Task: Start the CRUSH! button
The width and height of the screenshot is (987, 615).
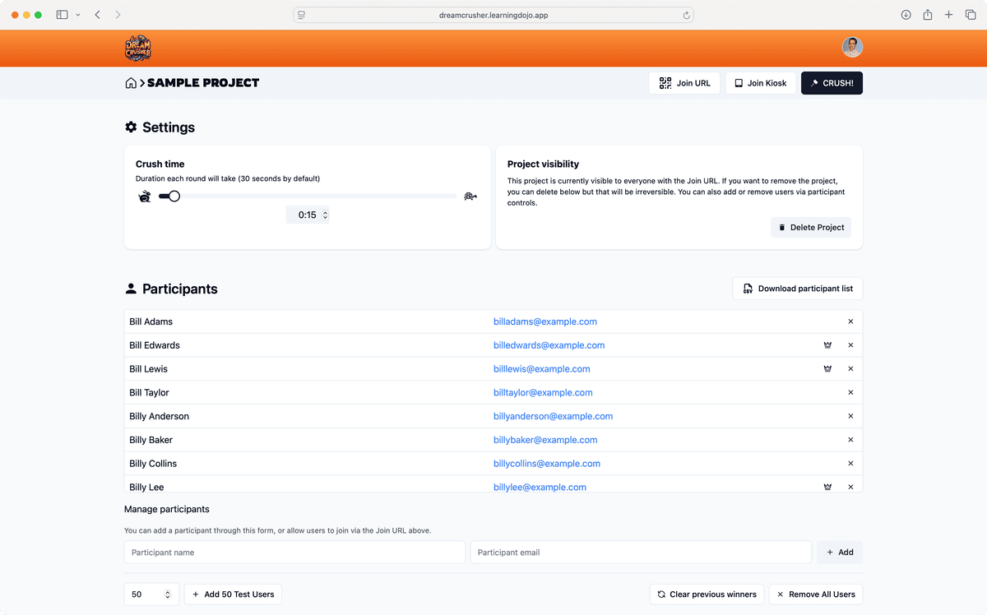Action: point(832,83)
